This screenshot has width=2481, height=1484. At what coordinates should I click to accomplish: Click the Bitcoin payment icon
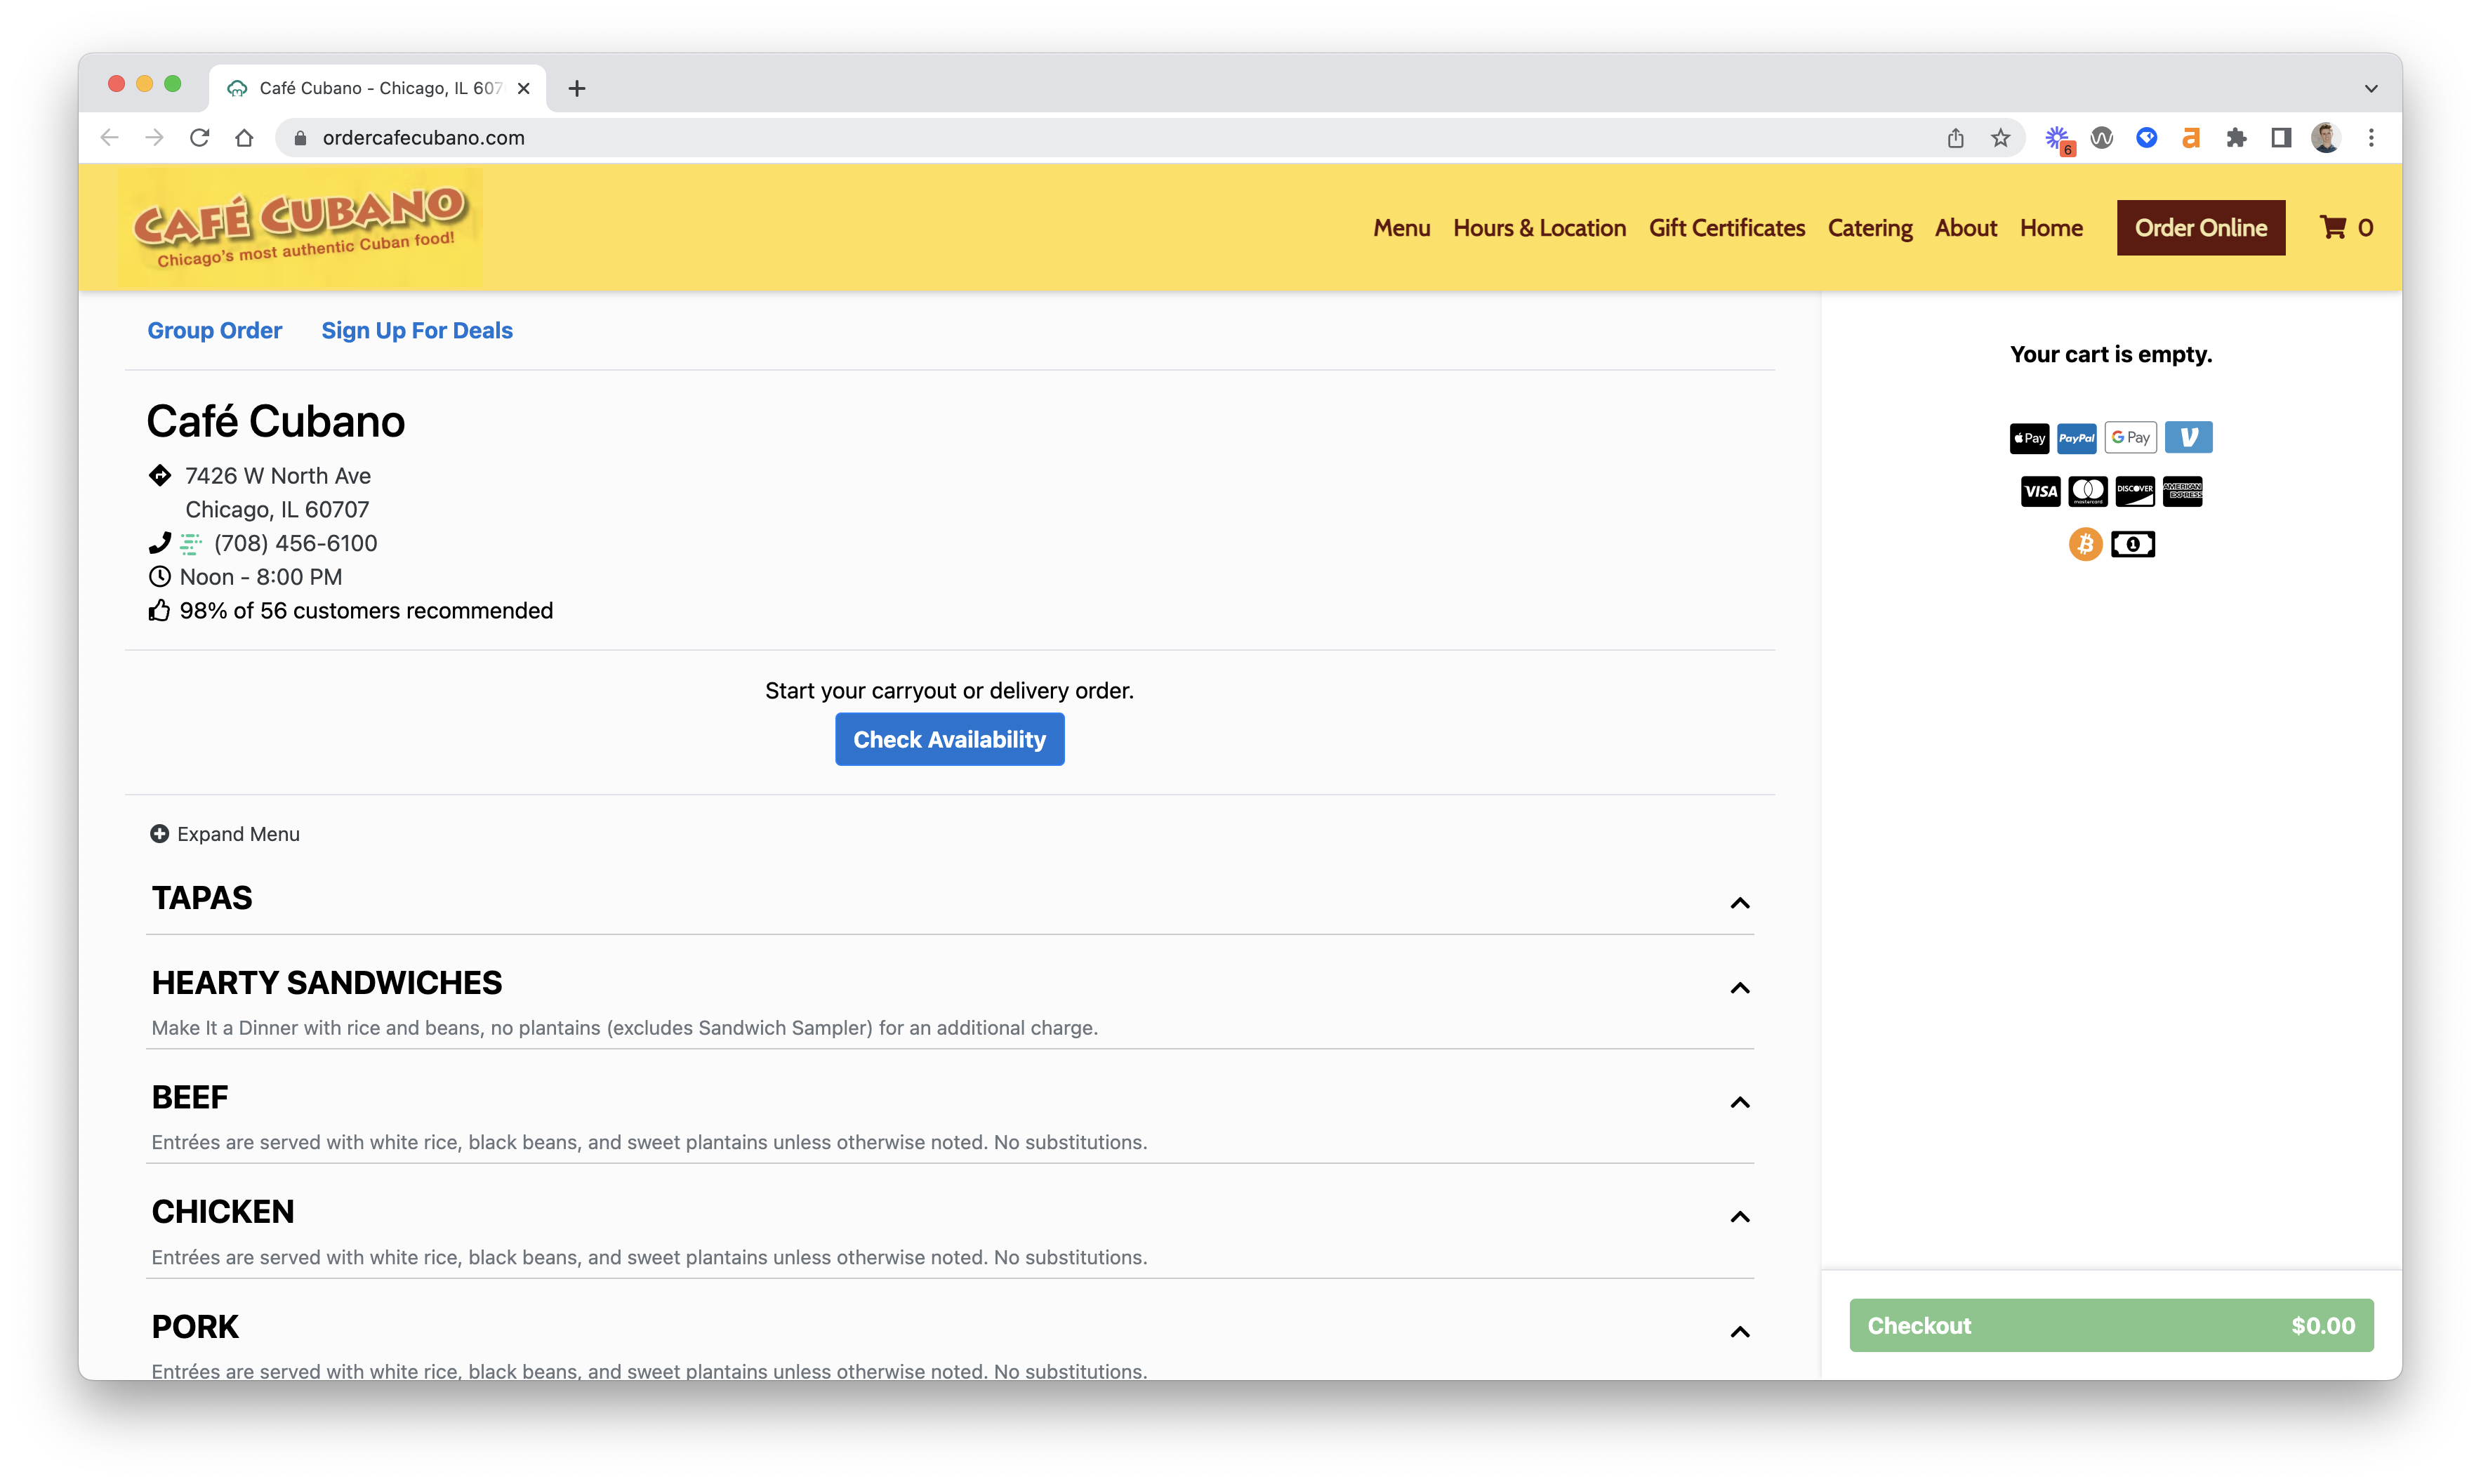2085,544
